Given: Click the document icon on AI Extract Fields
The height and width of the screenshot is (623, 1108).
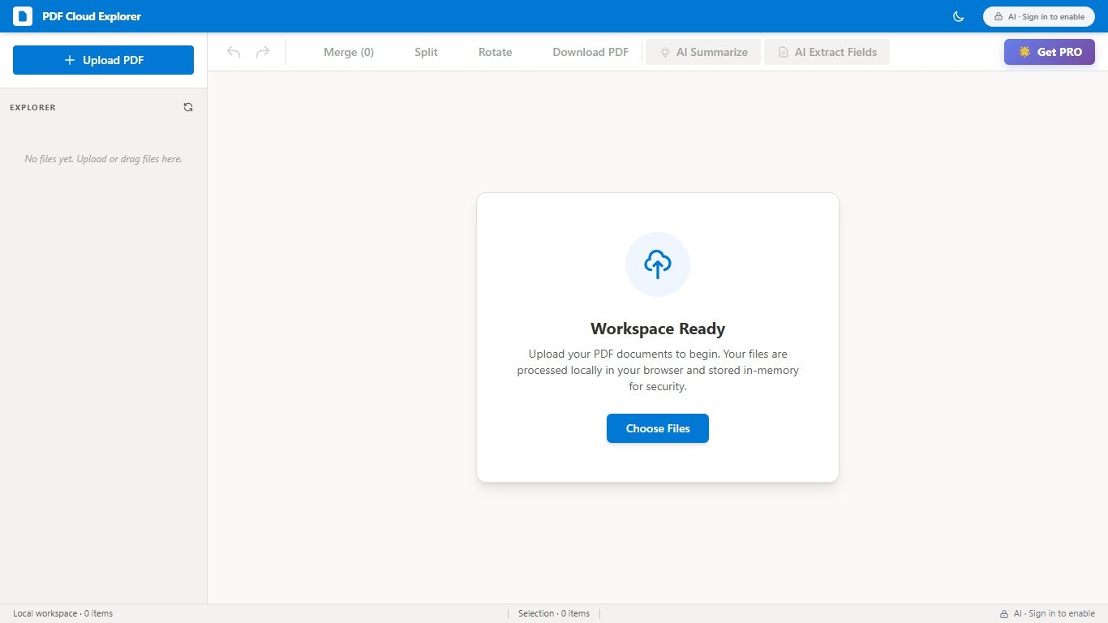Looking at the screenshot, I should click(783, 52).
